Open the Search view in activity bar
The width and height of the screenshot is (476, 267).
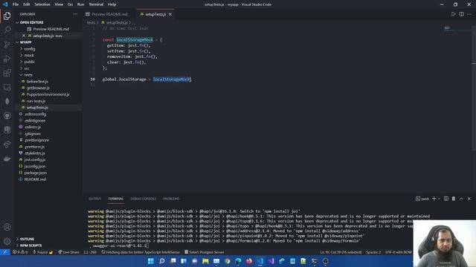tap(7, 30)
